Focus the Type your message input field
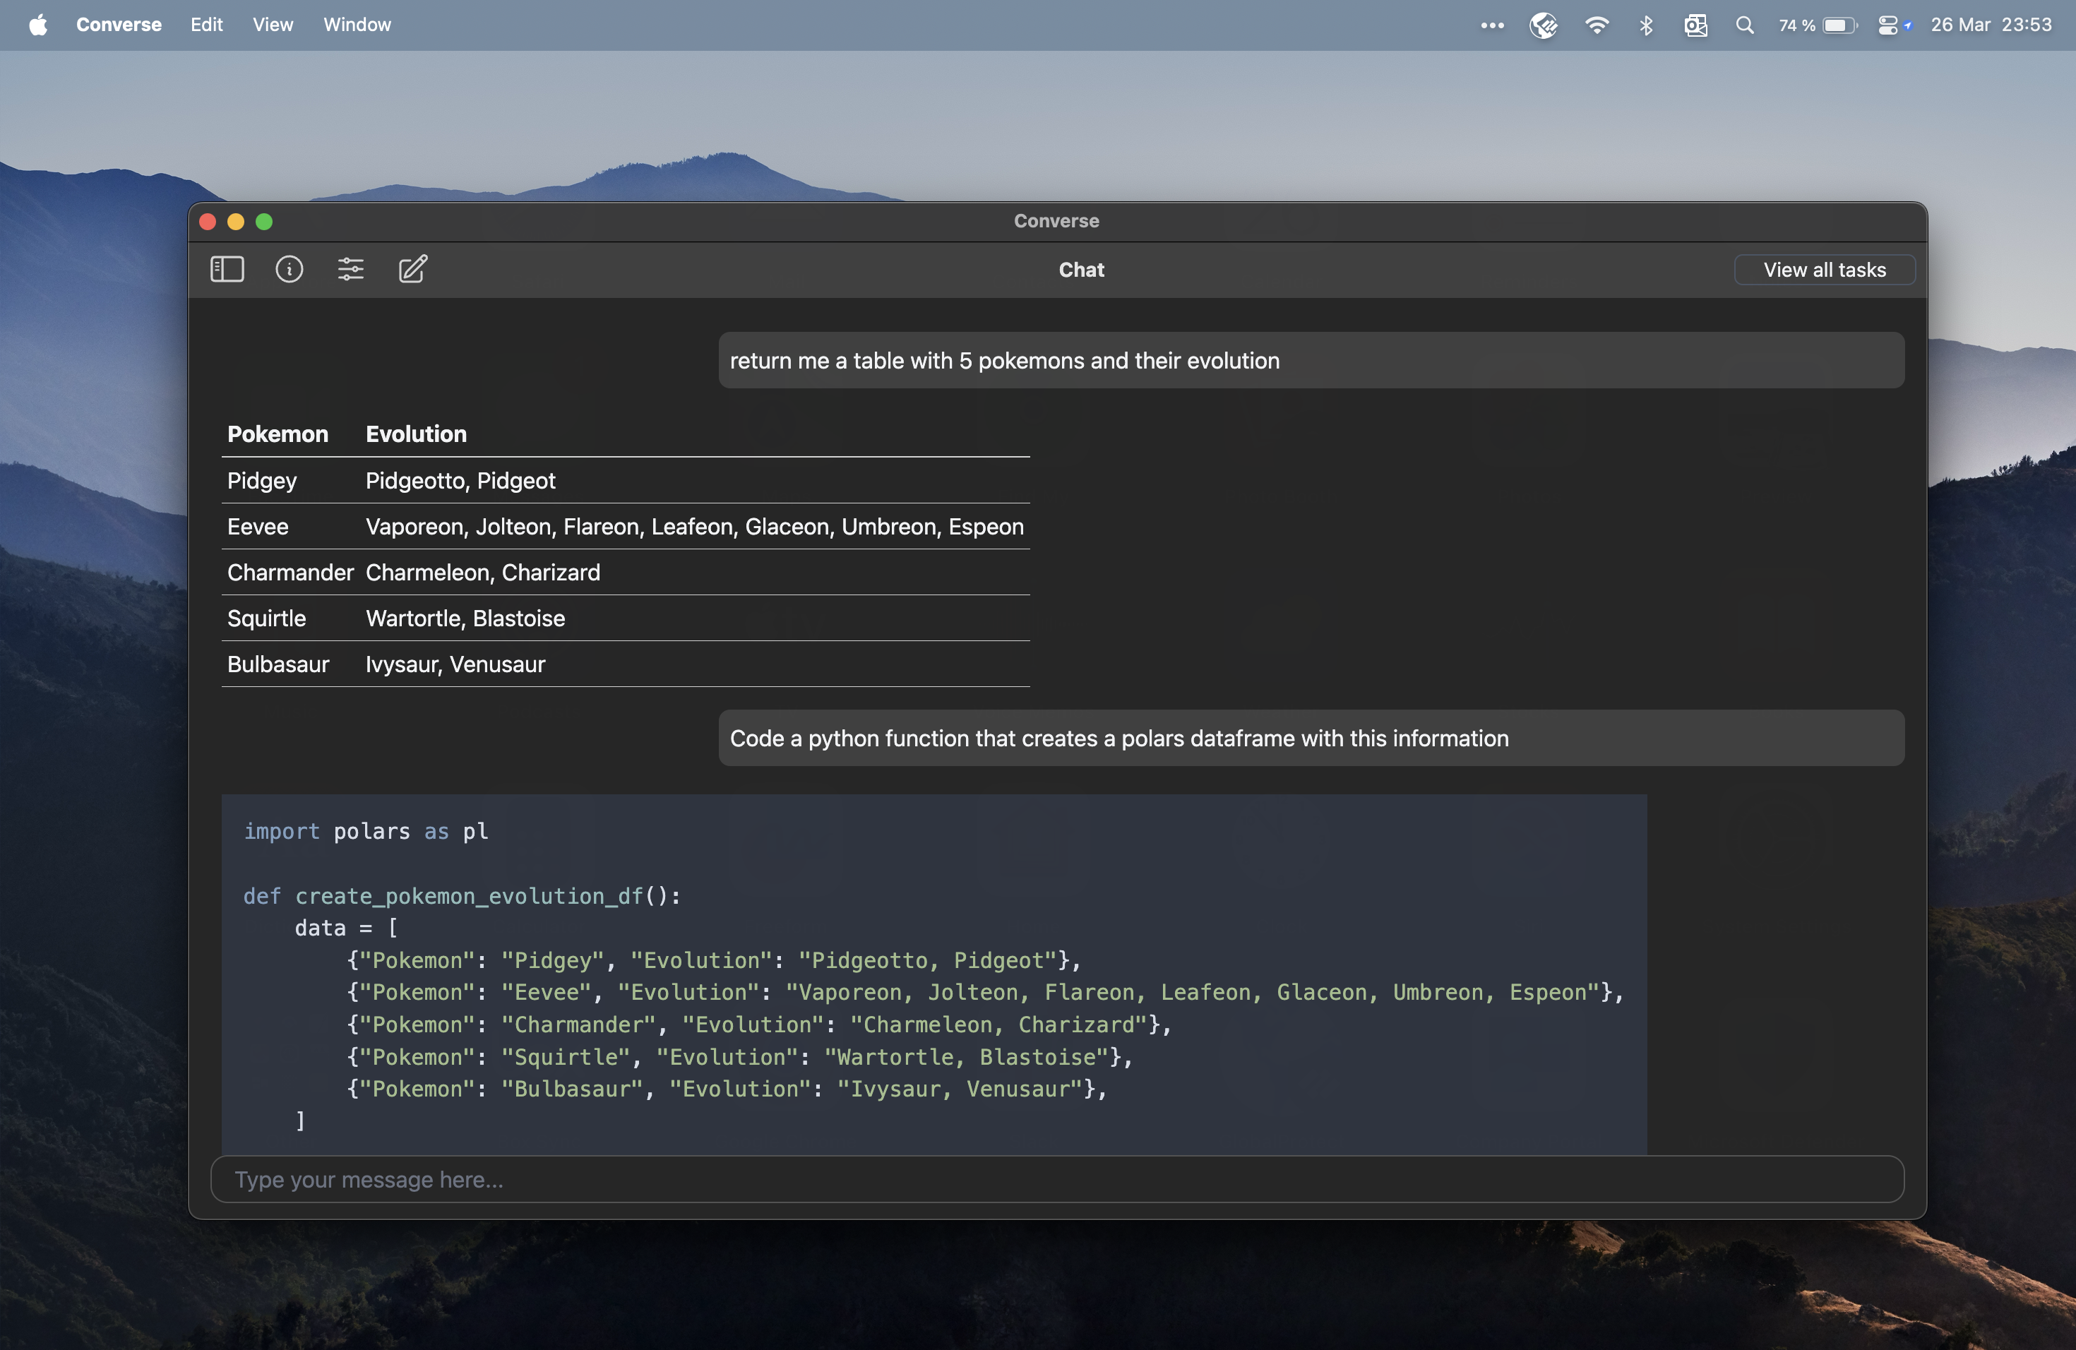Screen dimensions: 2076x1350 coord(1056,1179)
